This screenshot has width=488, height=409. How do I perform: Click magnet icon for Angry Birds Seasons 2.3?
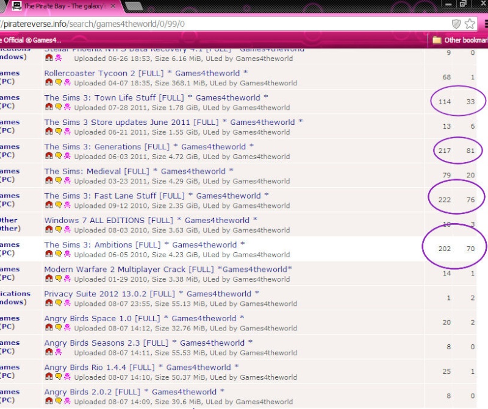(x=49, y=352)
